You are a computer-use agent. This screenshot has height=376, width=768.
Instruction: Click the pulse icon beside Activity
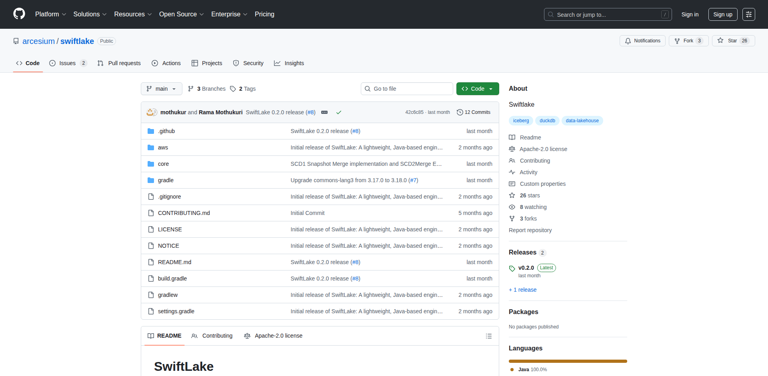512,172
